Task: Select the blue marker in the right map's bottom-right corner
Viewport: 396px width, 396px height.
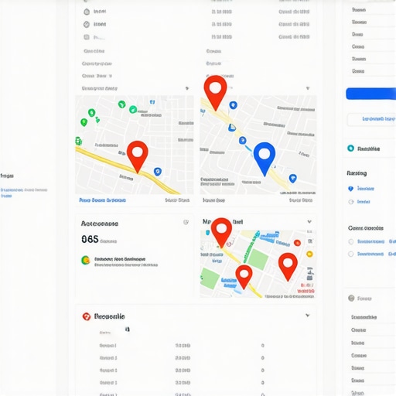Action: click(x=292, y=179)
